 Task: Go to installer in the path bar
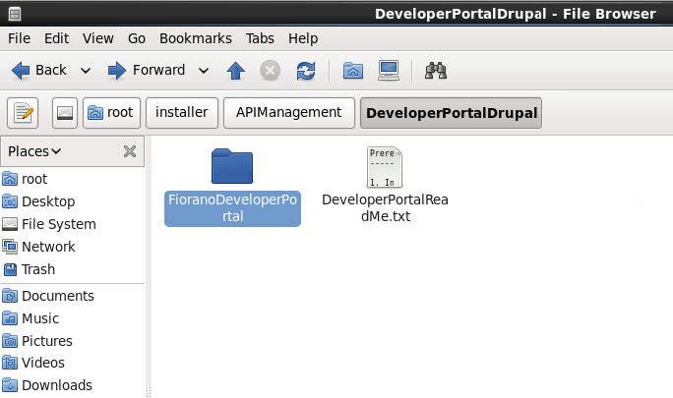point(182,113)
